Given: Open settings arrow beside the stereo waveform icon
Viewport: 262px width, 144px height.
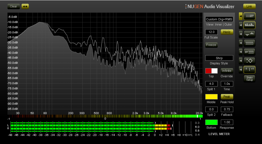Looking at the screenshot, I should pyautogui.click(x=241, y=34).
